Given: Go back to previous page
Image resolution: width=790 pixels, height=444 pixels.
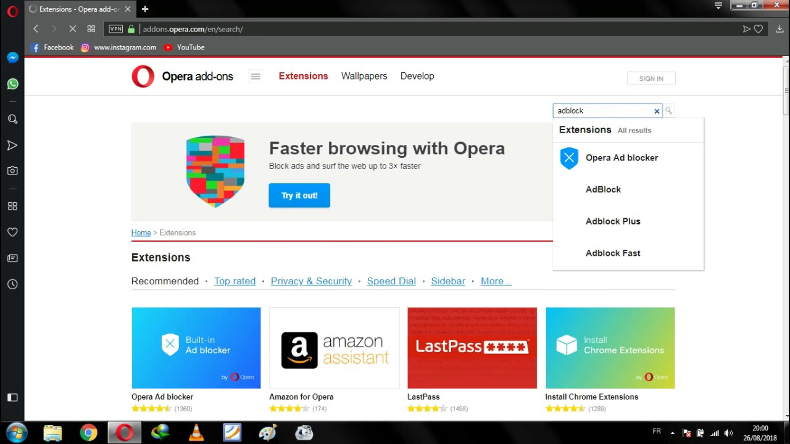Looking at the screenshot, I should tap(36, 29).
